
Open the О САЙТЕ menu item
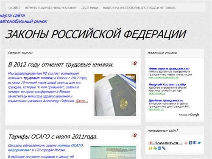click(x=14, y=8)
